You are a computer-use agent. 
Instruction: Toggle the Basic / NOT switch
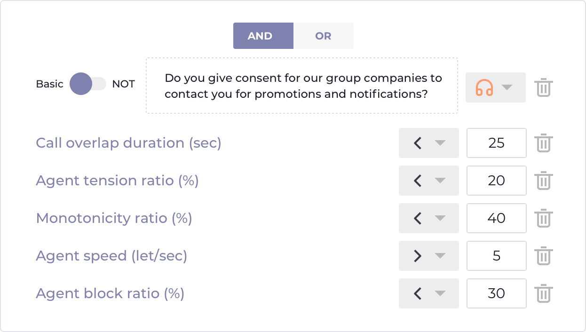(x=88, y=84)
